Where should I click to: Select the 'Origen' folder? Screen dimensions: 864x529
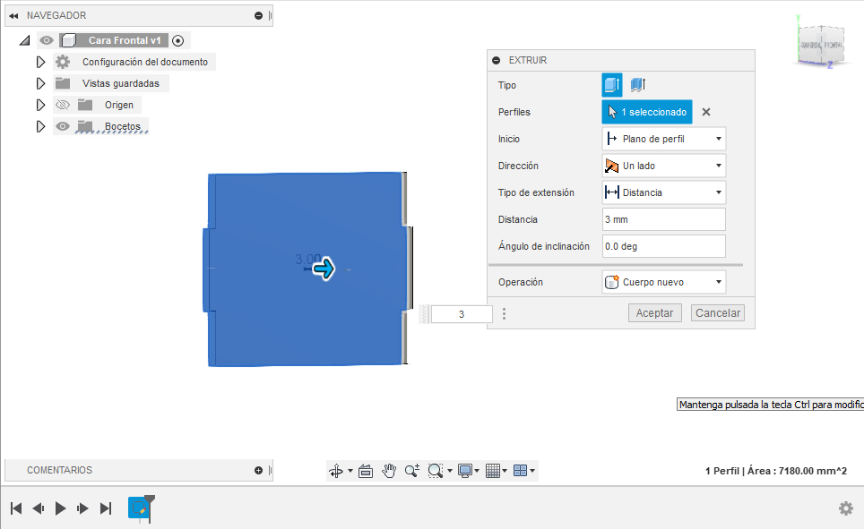point(119,105)
